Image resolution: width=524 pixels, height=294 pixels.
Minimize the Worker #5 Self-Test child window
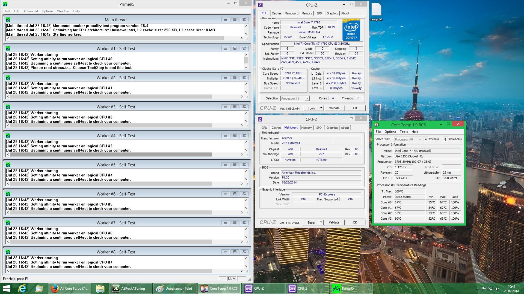coord(225,165)
